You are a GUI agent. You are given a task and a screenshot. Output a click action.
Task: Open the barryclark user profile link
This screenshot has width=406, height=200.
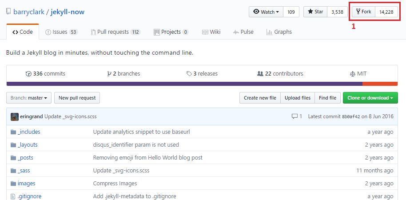point(29,12)
